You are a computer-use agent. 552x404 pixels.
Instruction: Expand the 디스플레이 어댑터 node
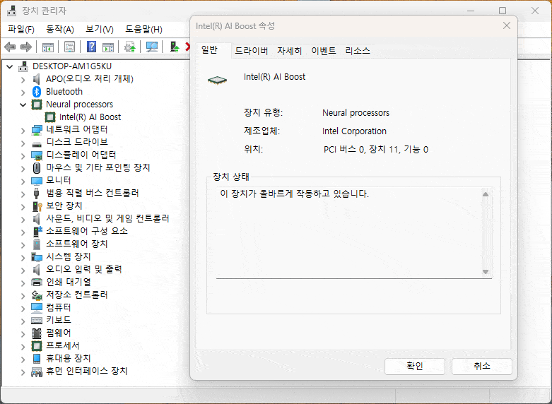pyautogui.click(x=23, y=155)
